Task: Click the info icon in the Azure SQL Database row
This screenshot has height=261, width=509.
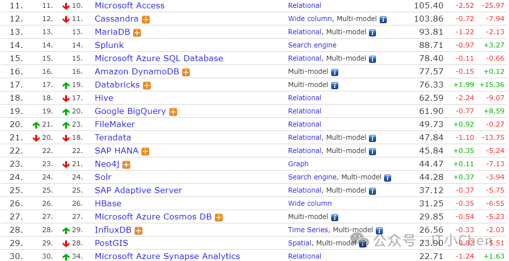Action: click(372, 59)
